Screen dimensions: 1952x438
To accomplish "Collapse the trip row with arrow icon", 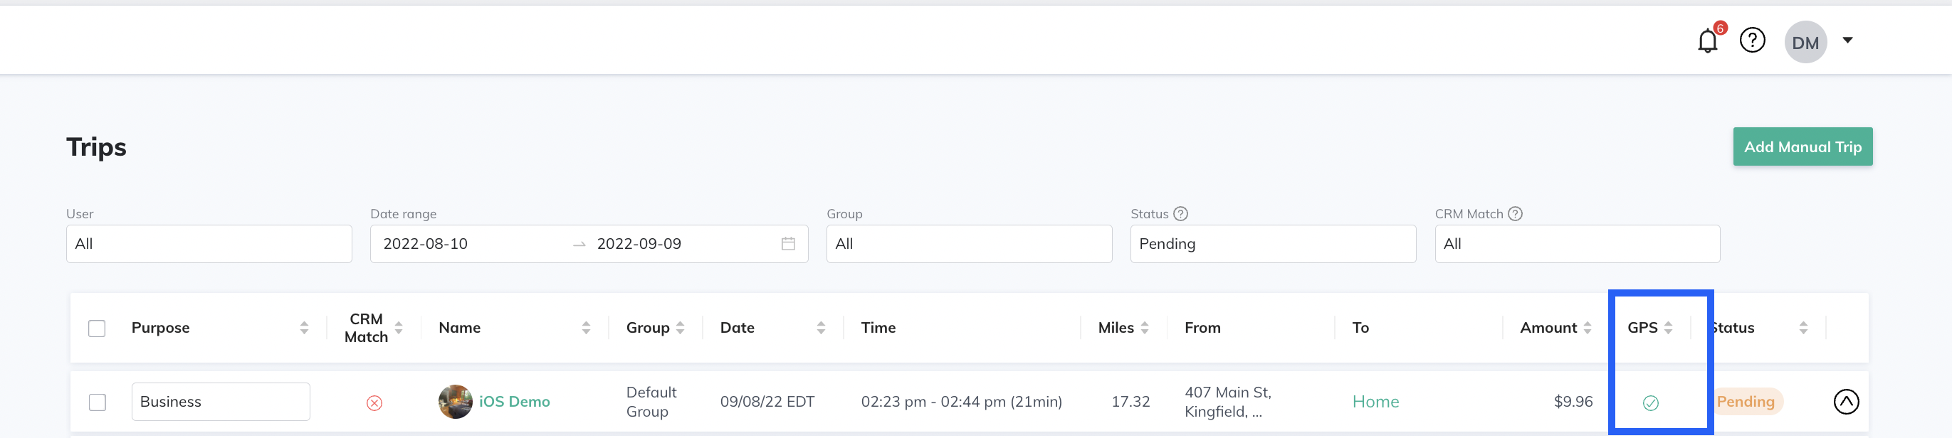I will tap(1846, 402).
